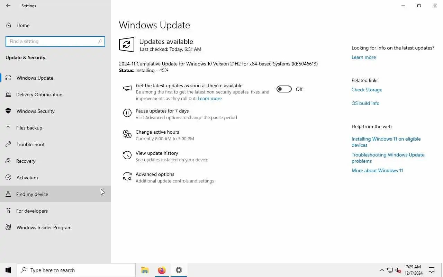
Task: Click the taskbar Type here to search box
Action: click(x=76, y=270)
